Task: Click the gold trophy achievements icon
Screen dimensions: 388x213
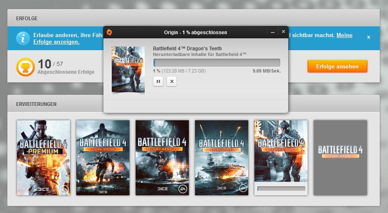Action: click(25, 67)
